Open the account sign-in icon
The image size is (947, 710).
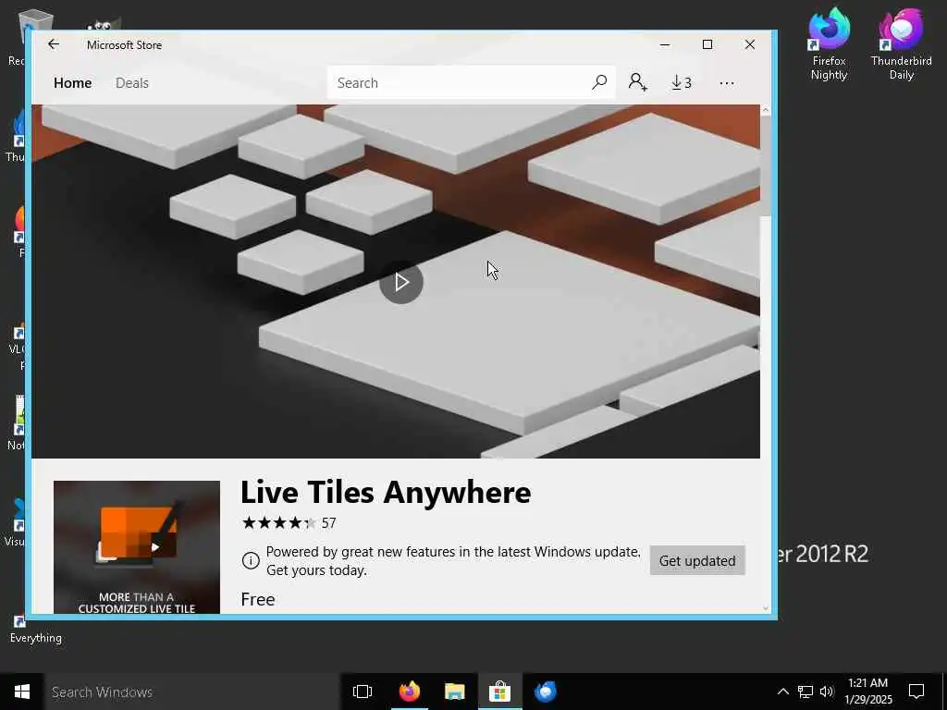638,82
